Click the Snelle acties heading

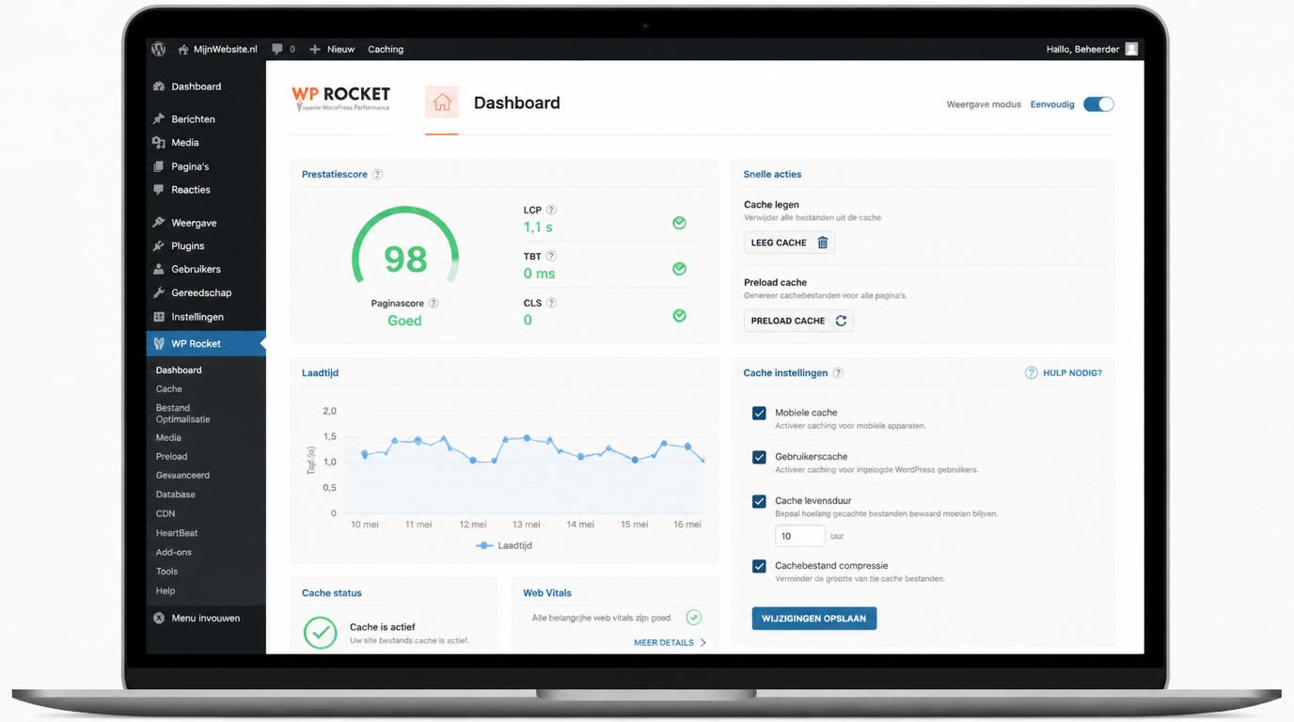pyautogui.click(x=772, y=175)
